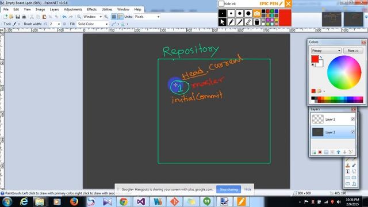The image size is (368, 207).
Task: Select the Text tool in Tools panel
Action: click(x=347, y=171)
